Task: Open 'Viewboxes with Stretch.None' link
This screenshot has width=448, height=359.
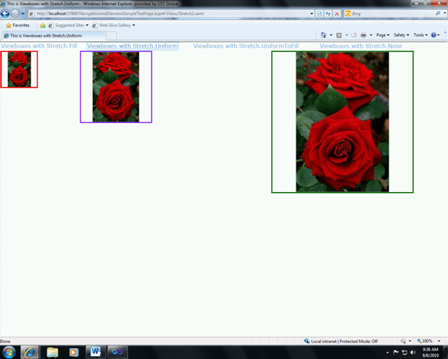Action: [361, 46]
